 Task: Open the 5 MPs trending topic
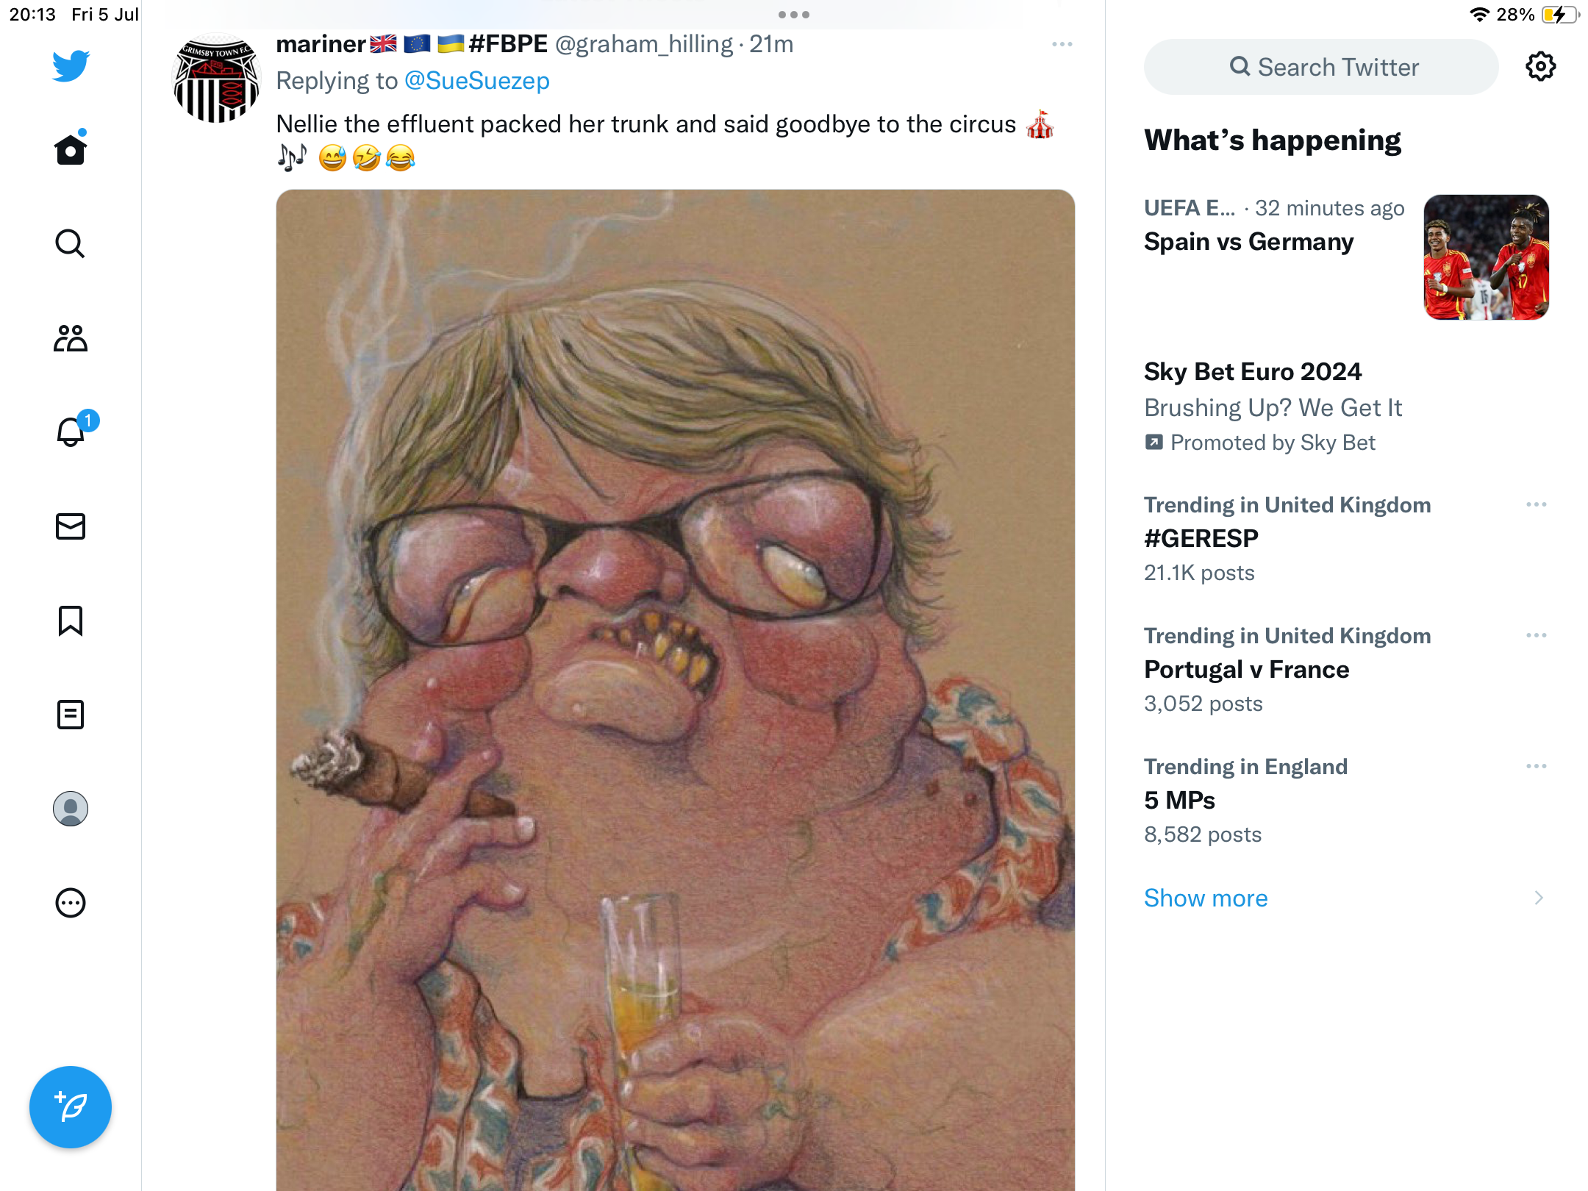pos(1180,801)
